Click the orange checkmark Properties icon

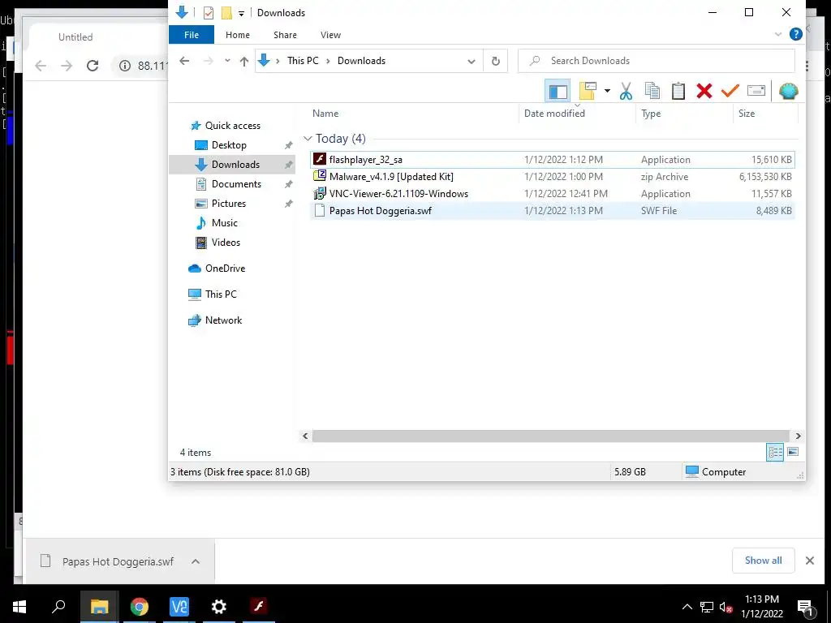(x=730, y=91)
